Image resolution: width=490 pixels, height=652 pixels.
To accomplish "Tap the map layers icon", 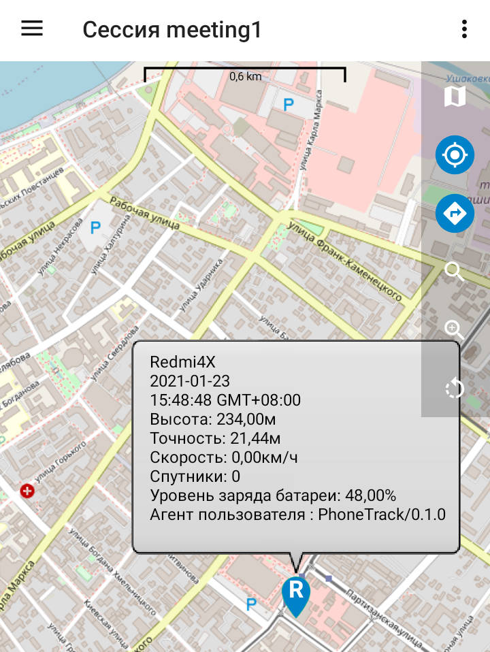I will (455, 97).
